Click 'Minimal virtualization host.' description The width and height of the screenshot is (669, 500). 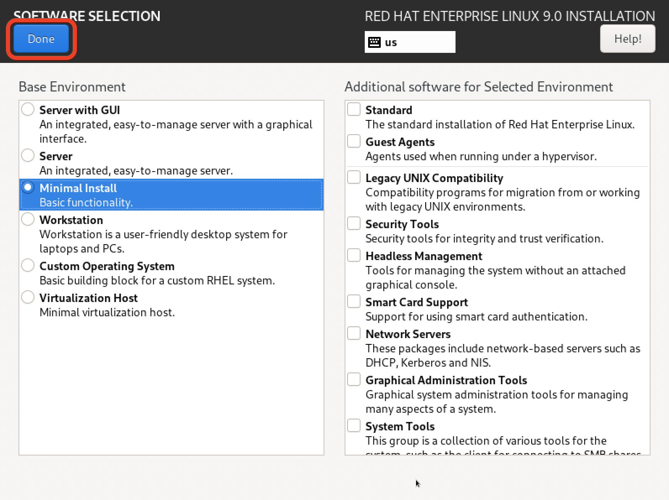click(107, 312)
